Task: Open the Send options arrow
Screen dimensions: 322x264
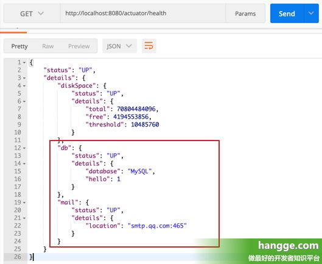Action: (x=311, y=13)
